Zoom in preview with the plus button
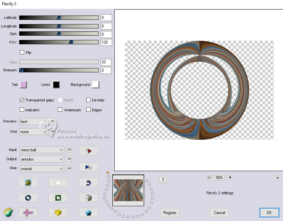This screenshot has width=283, height=221. click(x=230, y=177)
